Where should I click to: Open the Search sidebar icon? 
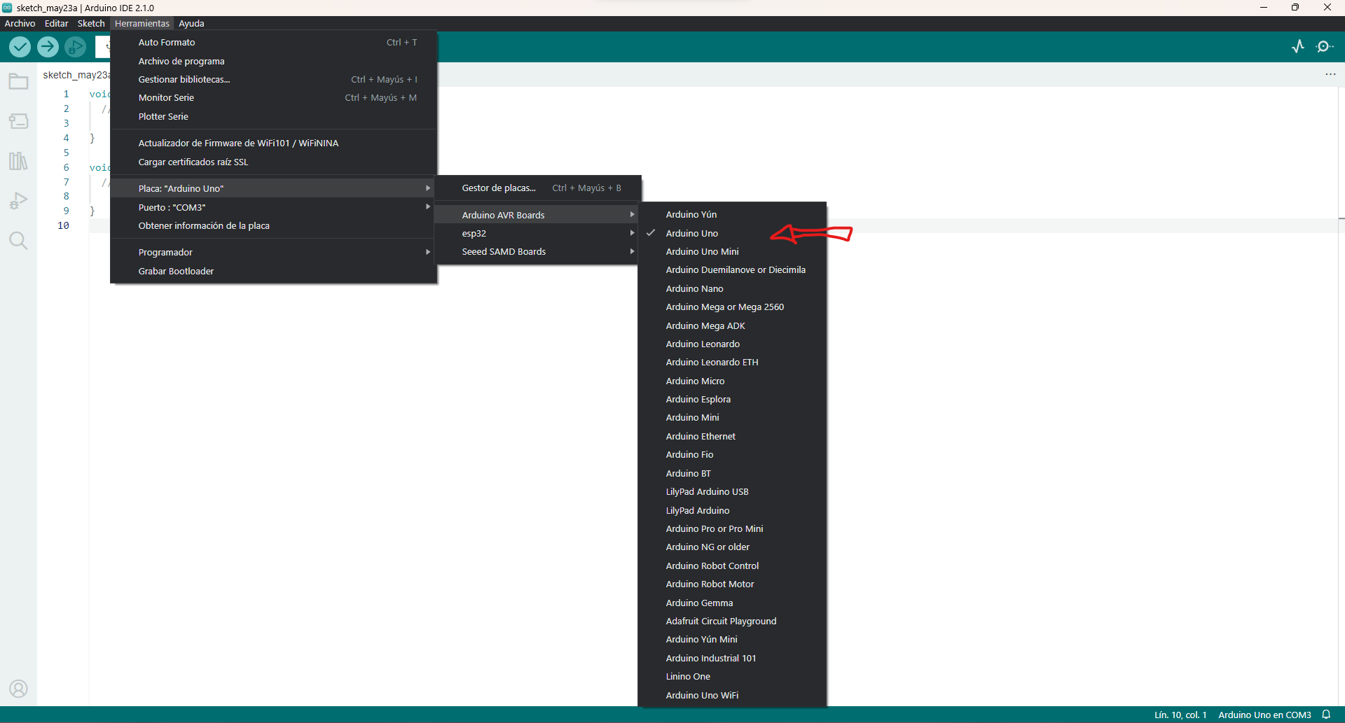[x=18, y=241]
